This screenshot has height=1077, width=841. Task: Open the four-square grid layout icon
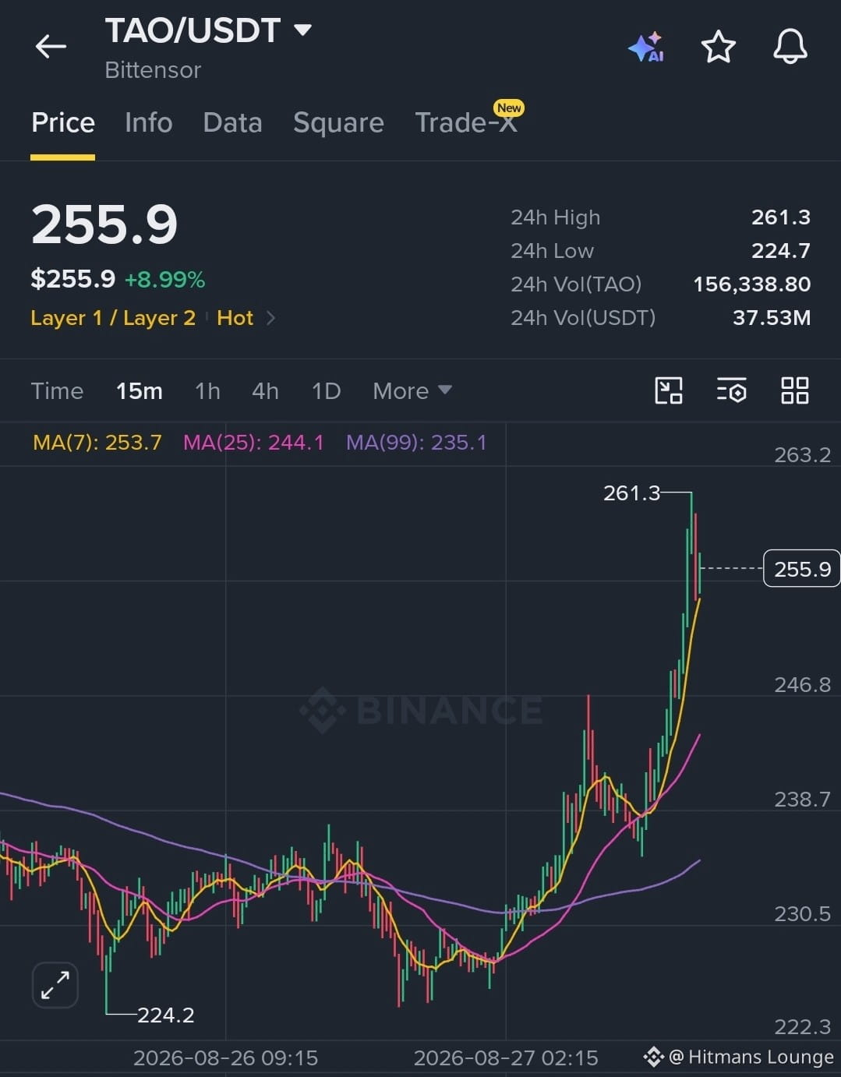point(794,390)
